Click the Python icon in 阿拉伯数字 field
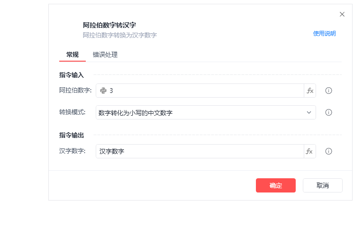The width and height of the screenshot is (363, 229). [x=103, y=91]
